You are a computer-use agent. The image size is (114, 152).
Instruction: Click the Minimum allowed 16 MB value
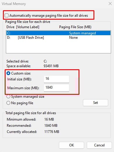[49, 119]
